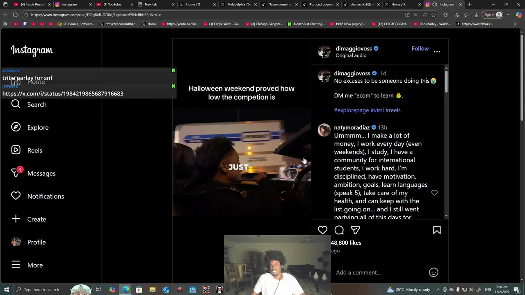Like natymoradiaz's comment with small heart

coord(434,193)
